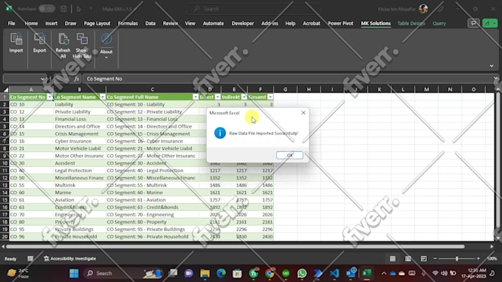Open the Page Layout tab

[x=97, y=24]
